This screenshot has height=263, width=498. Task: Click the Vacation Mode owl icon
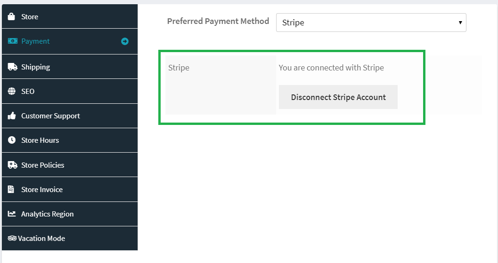tap(12, 239)
